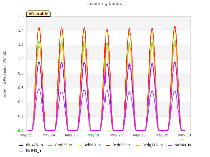Click the VR_arable annotation label
Screen dimensions: 210x157
pyautogui.click(x=38, y=14)
